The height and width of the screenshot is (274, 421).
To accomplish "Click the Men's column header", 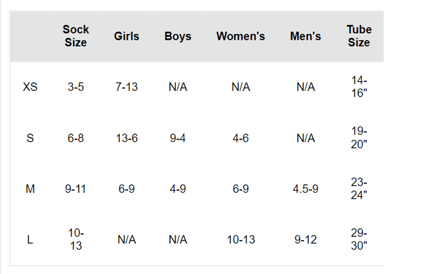I will point(305,36).
